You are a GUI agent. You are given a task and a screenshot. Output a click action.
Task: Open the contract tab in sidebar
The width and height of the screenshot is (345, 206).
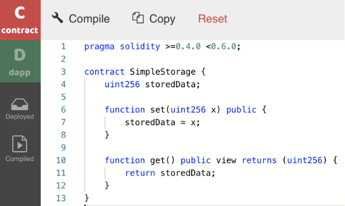pos(20,20)
